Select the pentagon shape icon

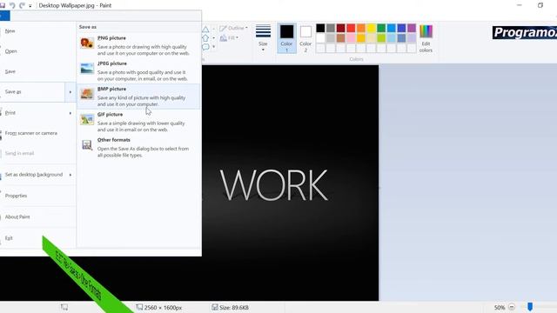(205, 38)
